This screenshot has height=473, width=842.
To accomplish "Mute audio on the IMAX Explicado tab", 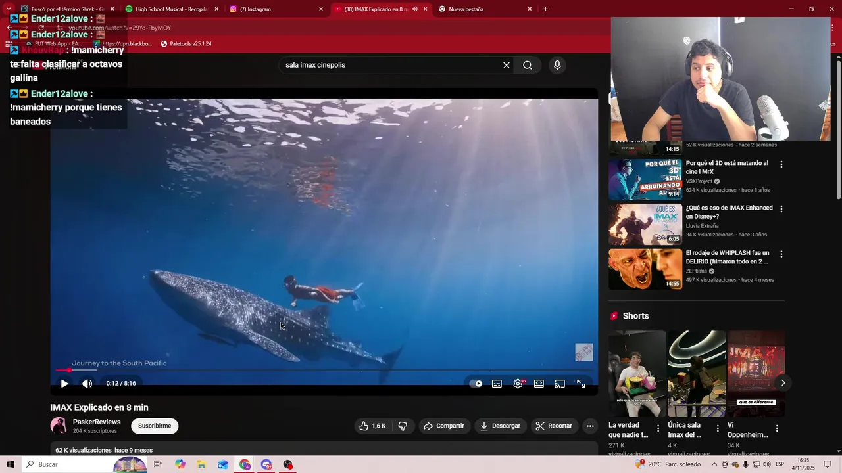I will [414, 9].
